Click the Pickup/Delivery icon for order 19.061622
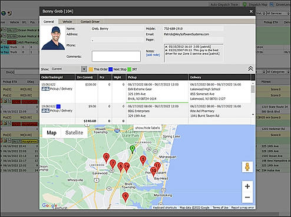Viewport: 291px width, 217px height. [45, 111]
